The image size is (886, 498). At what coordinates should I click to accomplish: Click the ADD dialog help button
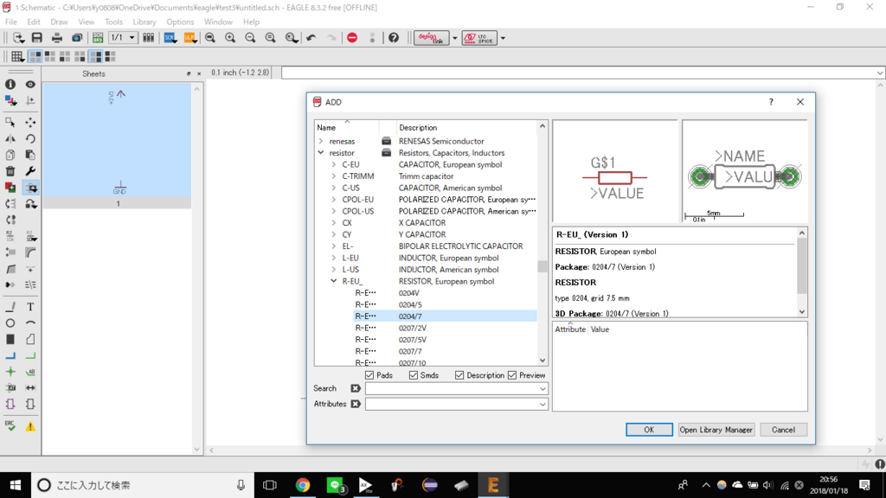[x=771, y=102]
